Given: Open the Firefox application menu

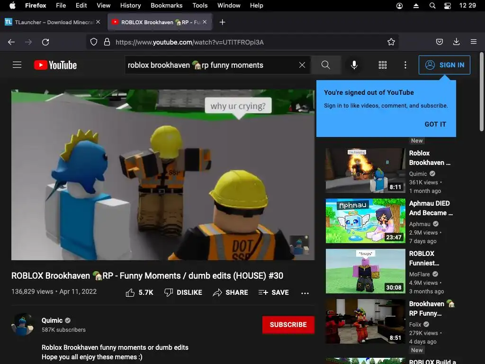Looking at the screenshot, I should pos(35,5).
